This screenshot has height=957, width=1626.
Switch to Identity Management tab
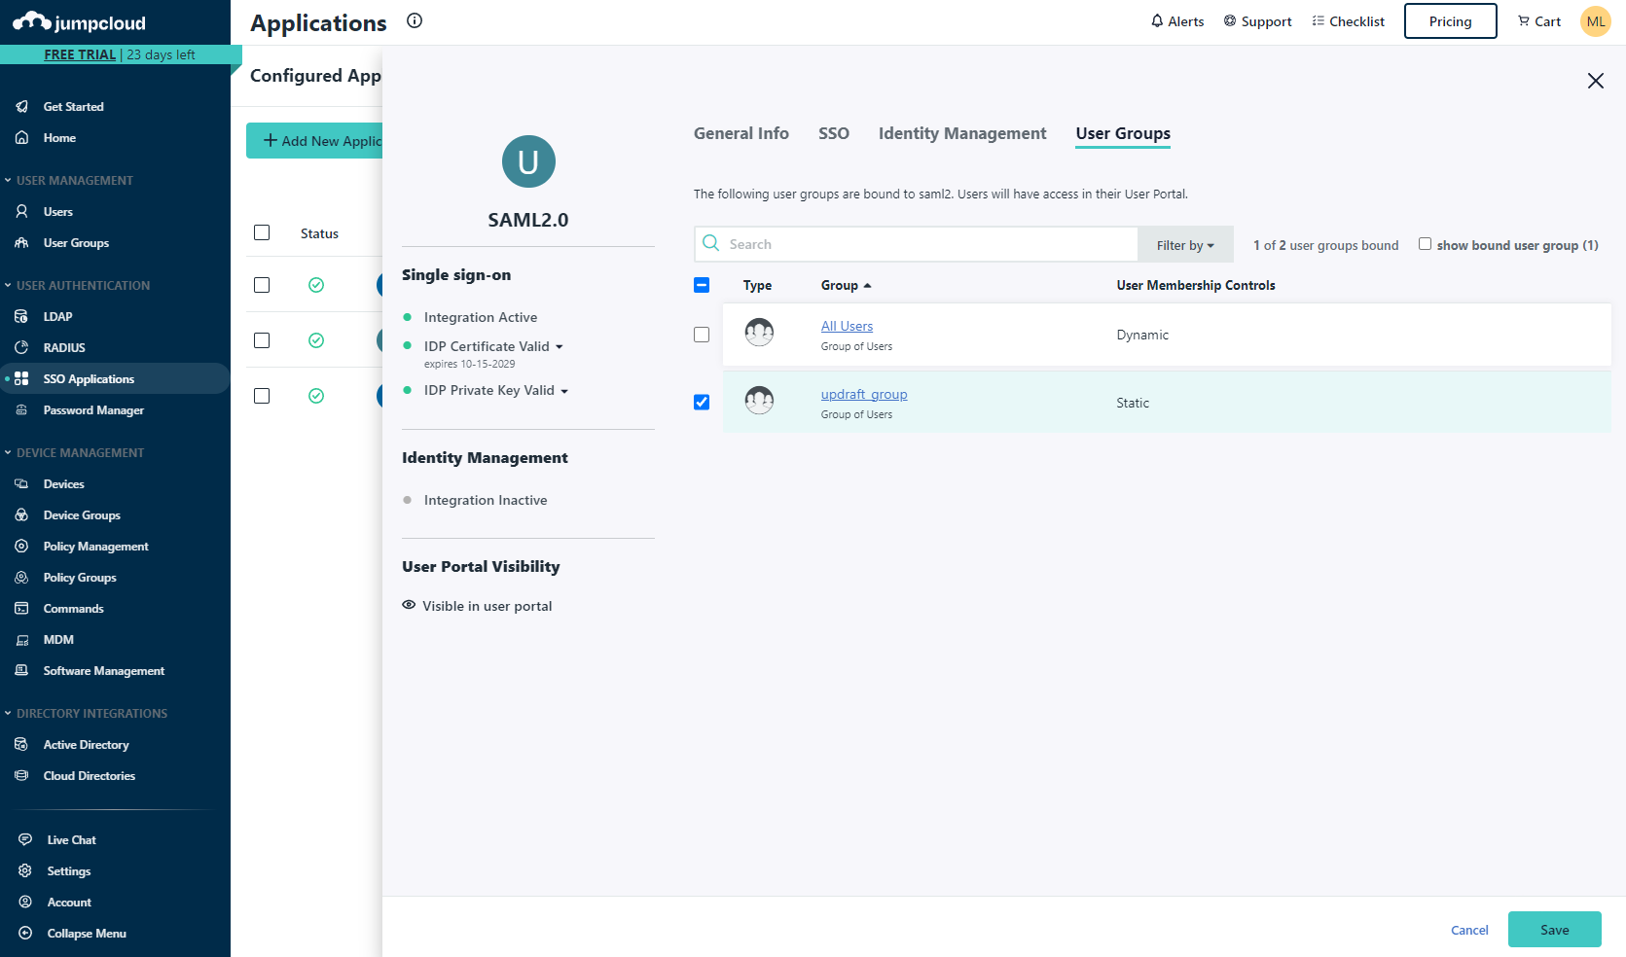(x=961, y=133)
